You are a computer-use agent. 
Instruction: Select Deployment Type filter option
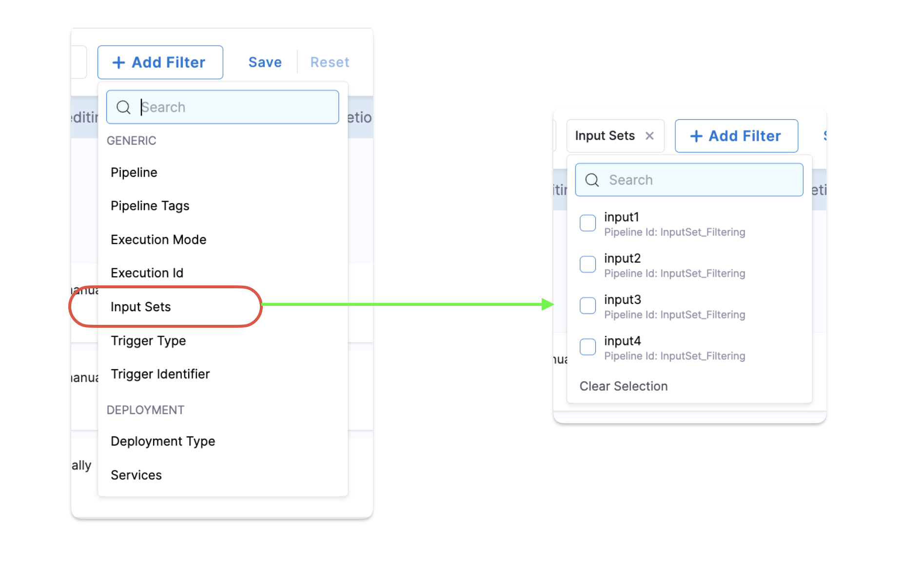click(163, 441)
